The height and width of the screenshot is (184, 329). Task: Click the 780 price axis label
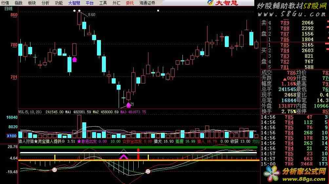pos(14,45)
